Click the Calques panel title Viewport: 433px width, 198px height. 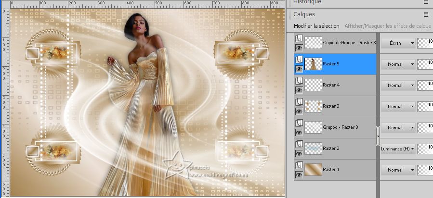pyautogui.click(x=304, y=14)
